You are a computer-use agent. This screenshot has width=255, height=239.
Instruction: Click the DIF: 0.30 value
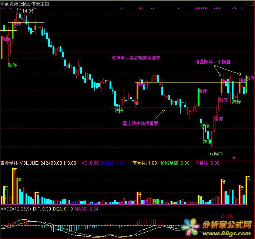pos(42,209)
